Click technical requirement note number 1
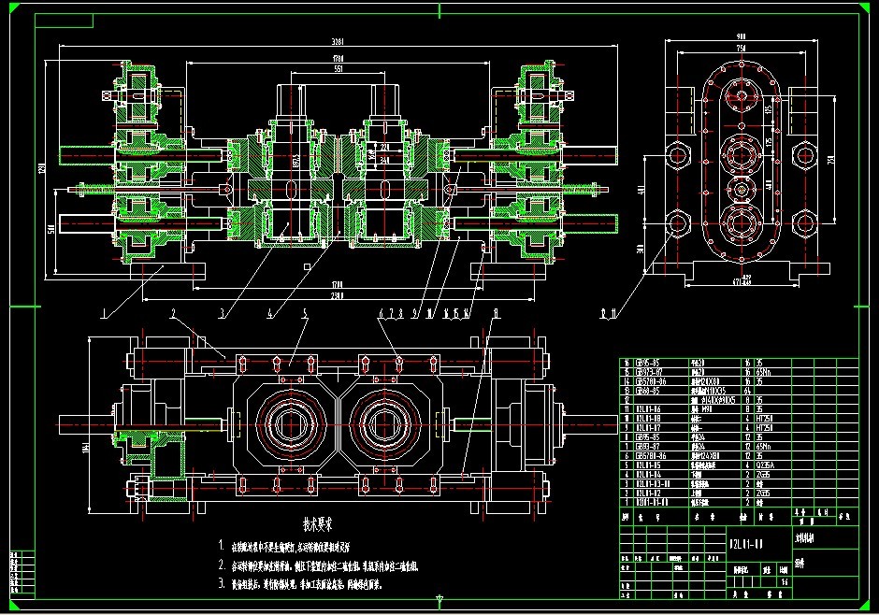Image resolution: width=879 pixels, height=615 pixels. pos(222,547)
